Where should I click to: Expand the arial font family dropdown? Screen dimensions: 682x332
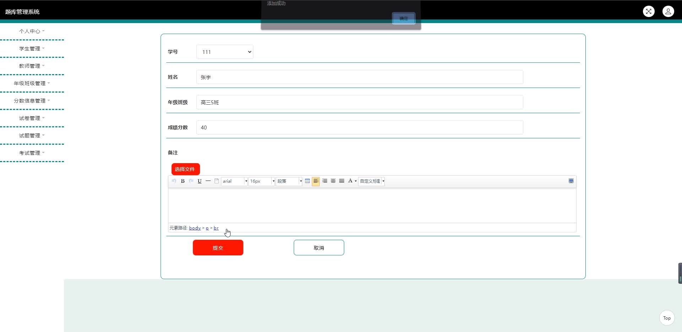tap(246, 181)
